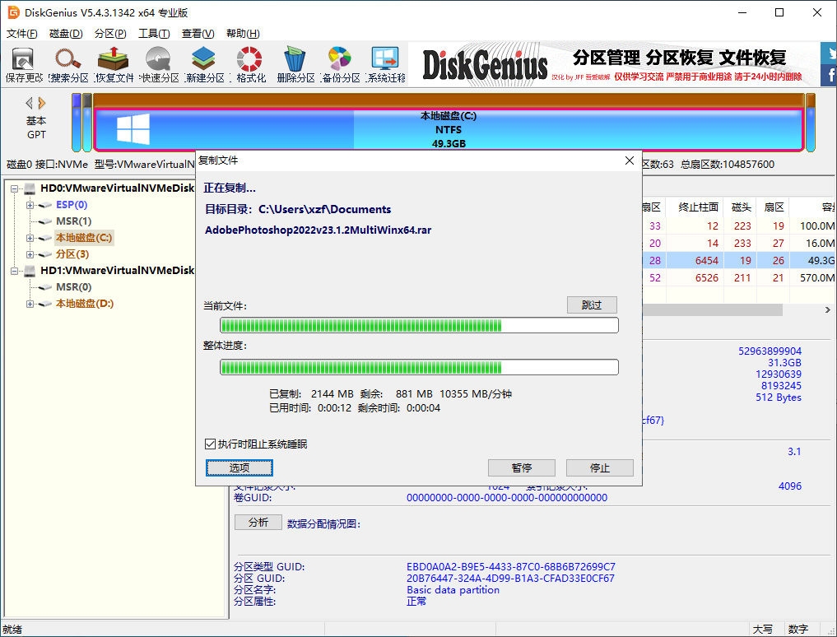
Task: Click the thin first partition bar on disk map
Action: (x=77, y=123)
